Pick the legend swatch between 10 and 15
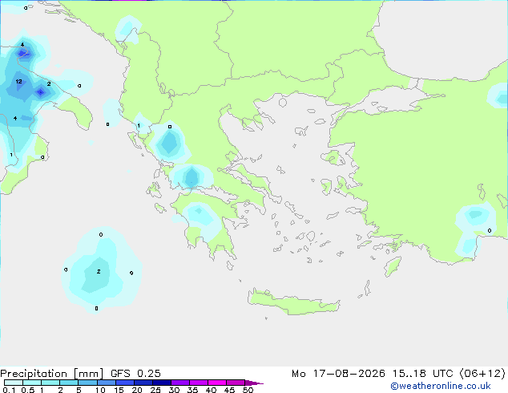508x393 pixels. tap(107, 383)
